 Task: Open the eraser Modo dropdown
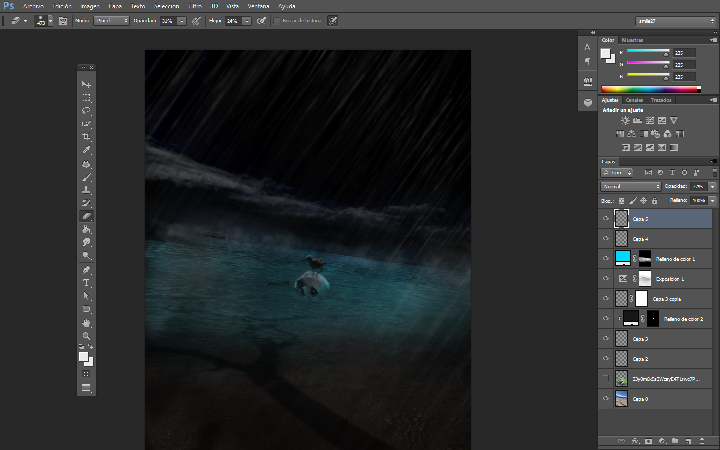click(111, 21)
